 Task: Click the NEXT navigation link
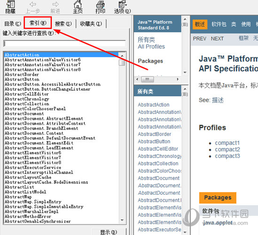217,39
